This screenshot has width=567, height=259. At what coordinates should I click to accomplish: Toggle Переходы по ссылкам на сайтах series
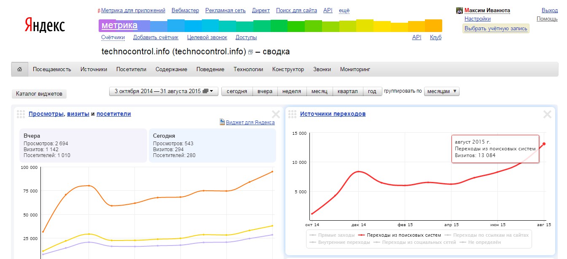(486, 235)
